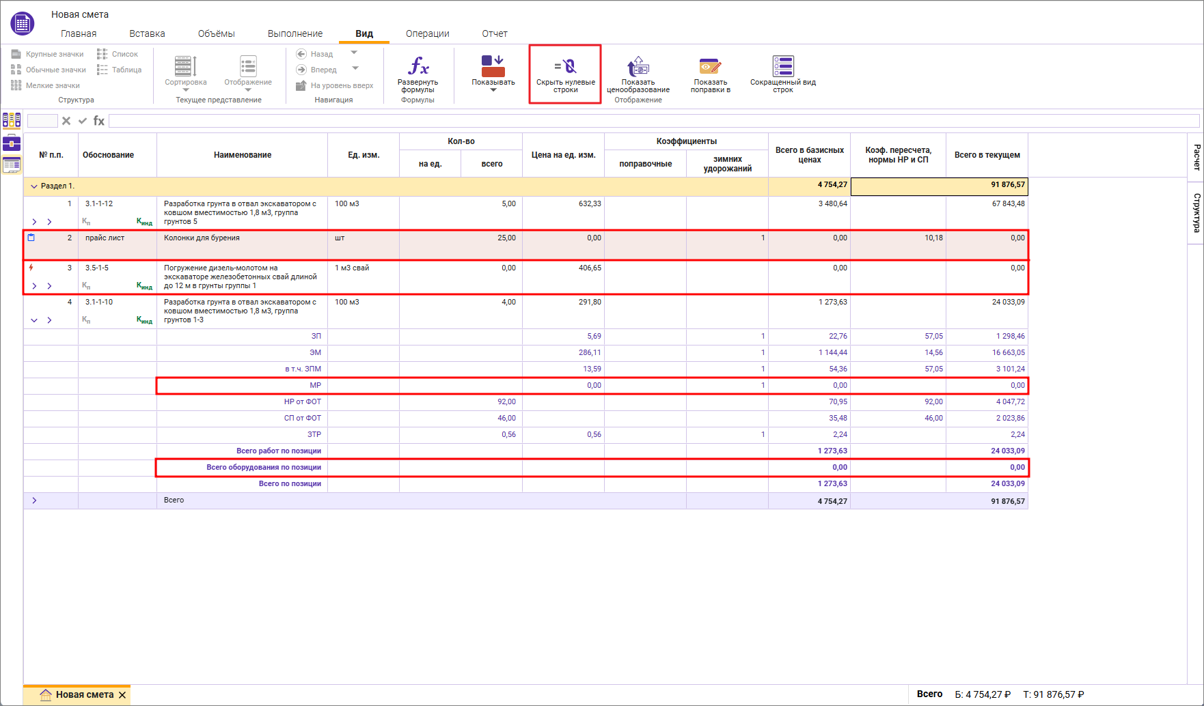Open the Вставка tab
The width and height of the screenshot is (1204, 706).
147,33
